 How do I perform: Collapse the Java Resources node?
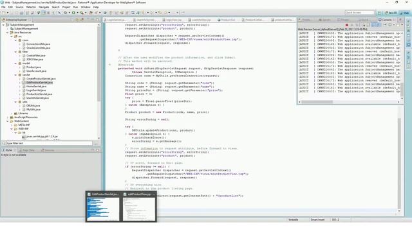(x=8, y=33)
